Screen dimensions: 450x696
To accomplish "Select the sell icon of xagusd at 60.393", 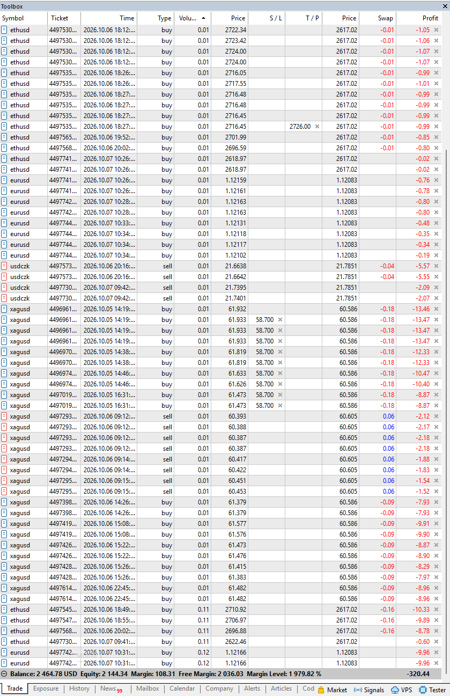I will click(x=4, y=416).
